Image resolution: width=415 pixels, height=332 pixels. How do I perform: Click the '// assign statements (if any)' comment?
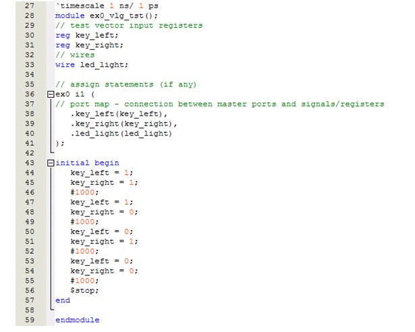coord(126,84)
